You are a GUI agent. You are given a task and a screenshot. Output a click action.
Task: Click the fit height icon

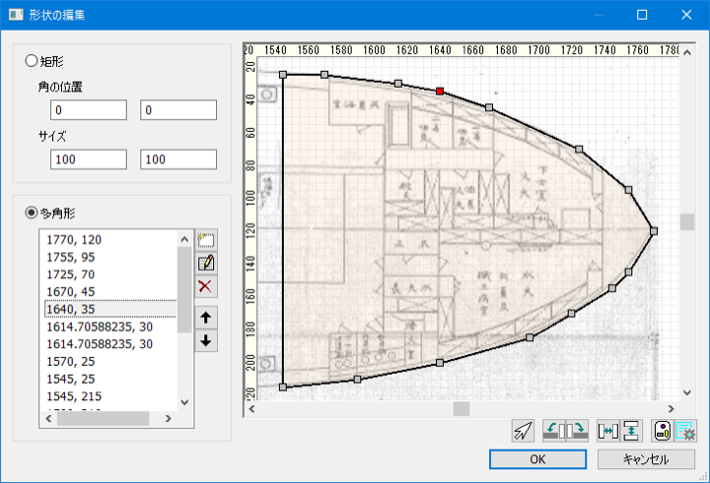631,431
